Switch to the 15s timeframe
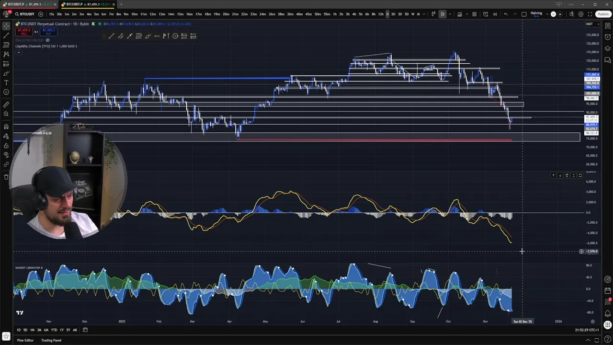Screen dimensions: 613x345 click(52, 14)
